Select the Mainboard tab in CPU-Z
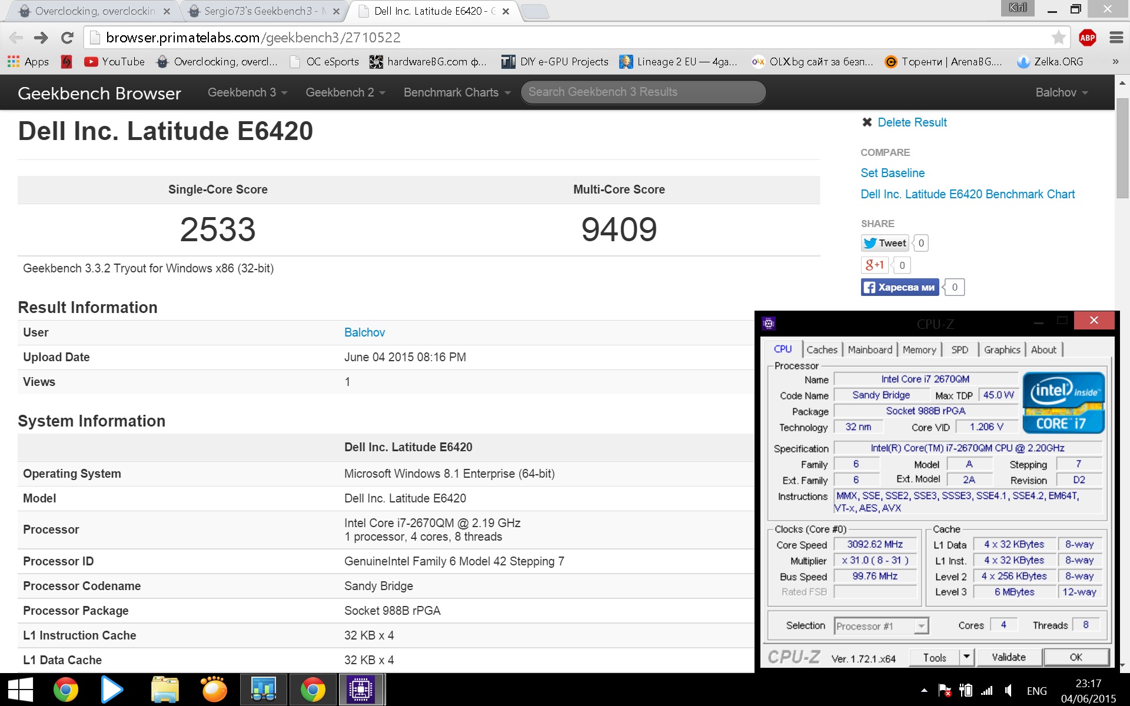This screenshot has height=706, width=1130. pyautogui.click(x=870, y=349)
